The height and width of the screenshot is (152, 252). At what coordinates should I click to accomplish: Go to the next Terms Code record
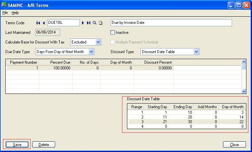(83, 23)
